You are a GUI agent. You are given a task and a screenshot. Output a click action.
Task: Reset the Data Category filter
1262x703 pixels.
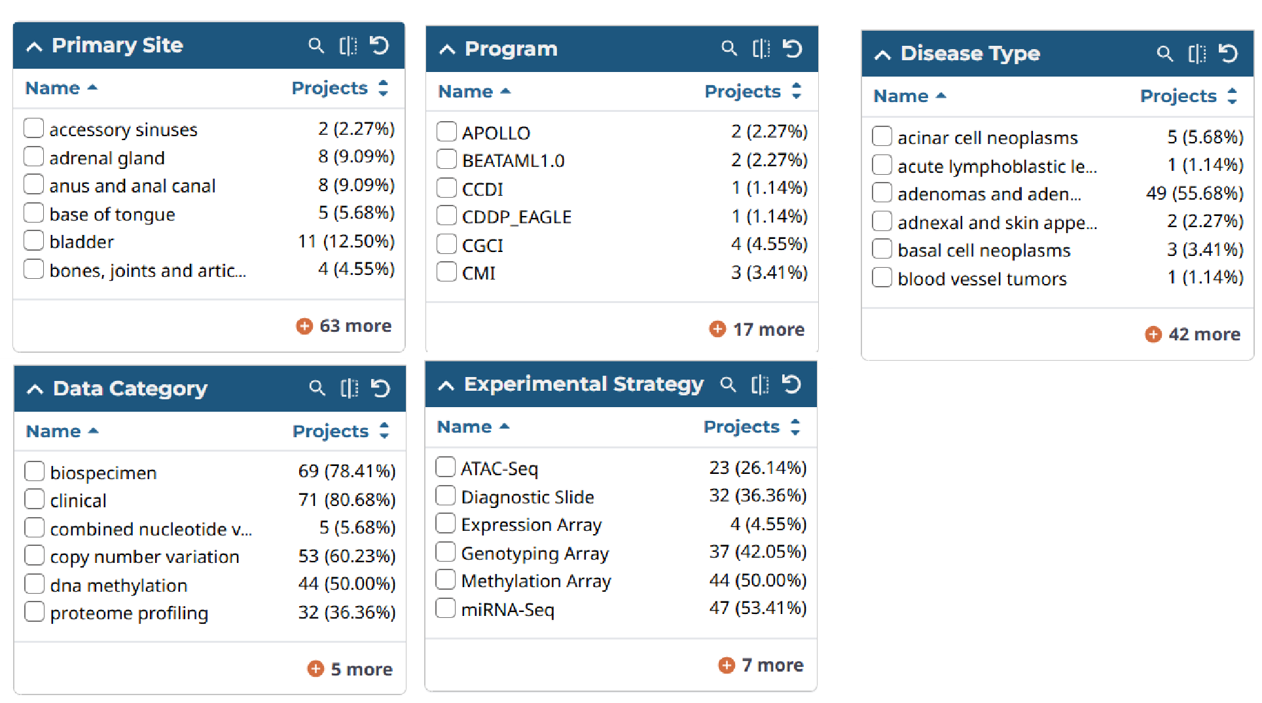(x=380, y=389)
